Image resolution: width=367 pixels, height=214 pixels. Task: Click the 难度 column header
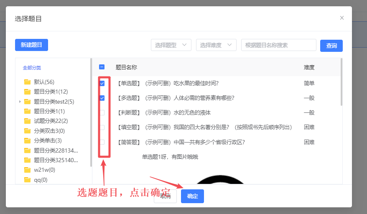click(309, 67)
